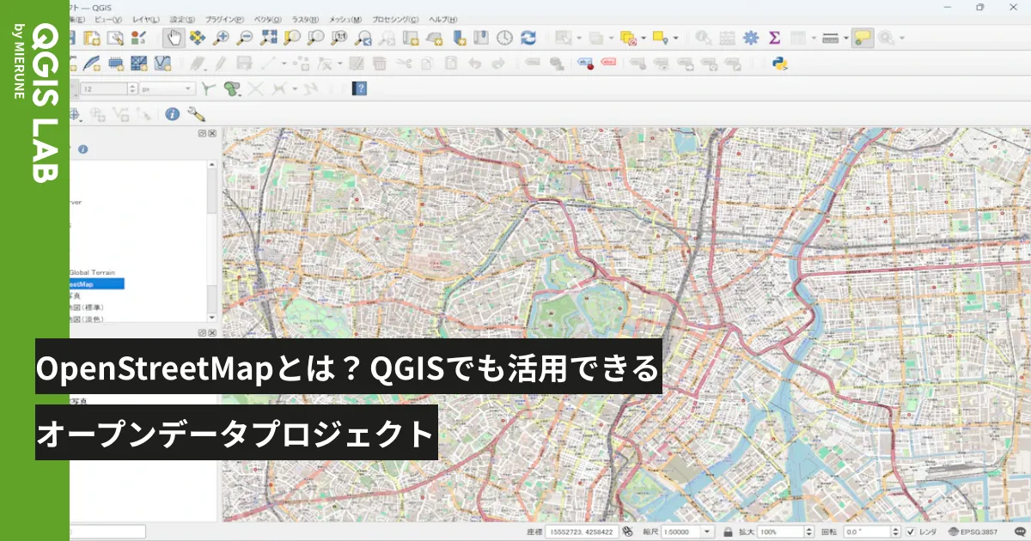Click the Measure Line ruler icon
1031x541 pixels.
point(831,37)
